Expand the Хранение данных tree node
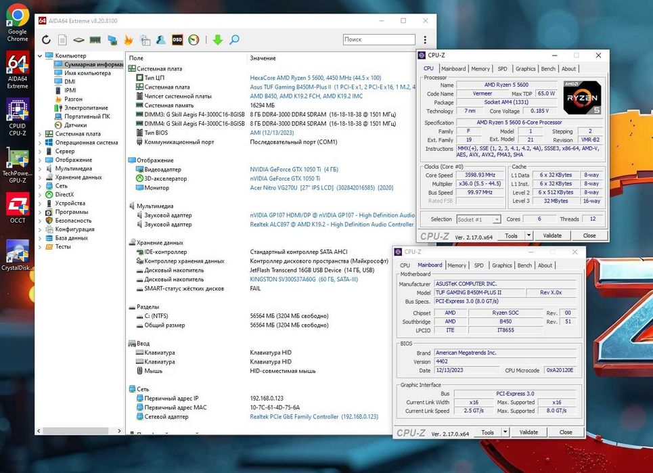The width and height of the screenshot is (653, 473). [41, 177]
